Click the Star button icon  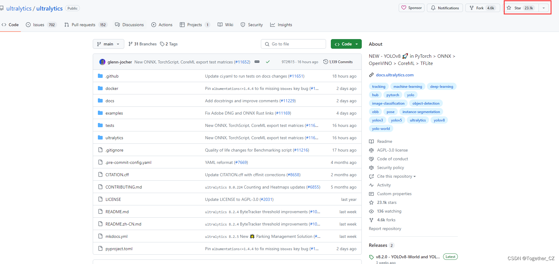point(509,8)
